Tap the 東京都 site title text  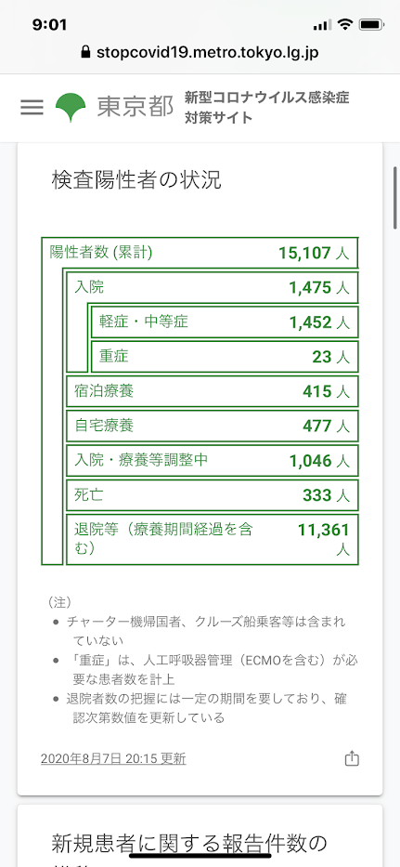coord(135,107)
